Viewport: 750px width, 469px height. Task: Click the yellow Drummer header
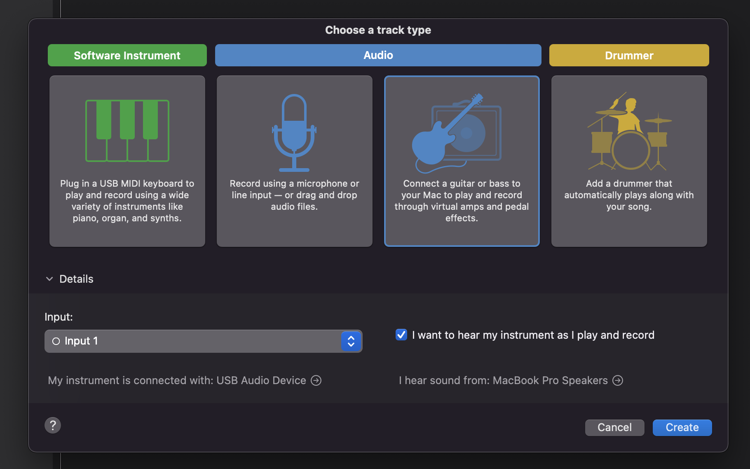pos(629,55)
